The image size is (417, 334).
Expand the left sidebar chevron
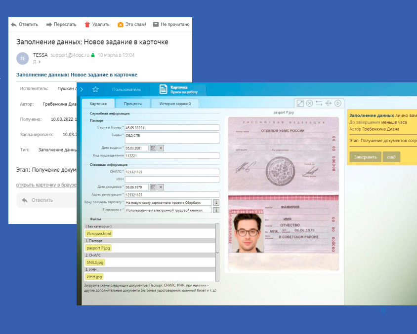[x=82, y=89]
